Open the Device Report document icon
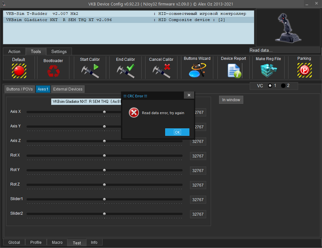This screenshot has width=322, height=248. pyautogui.click(x=234, y=71)
